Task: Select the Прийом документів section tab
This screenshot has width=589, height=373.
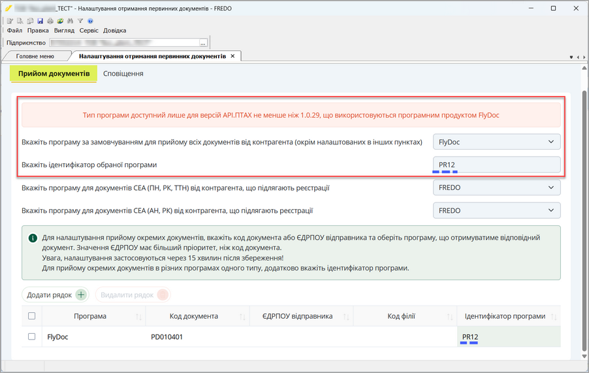Action: (54, 74)
